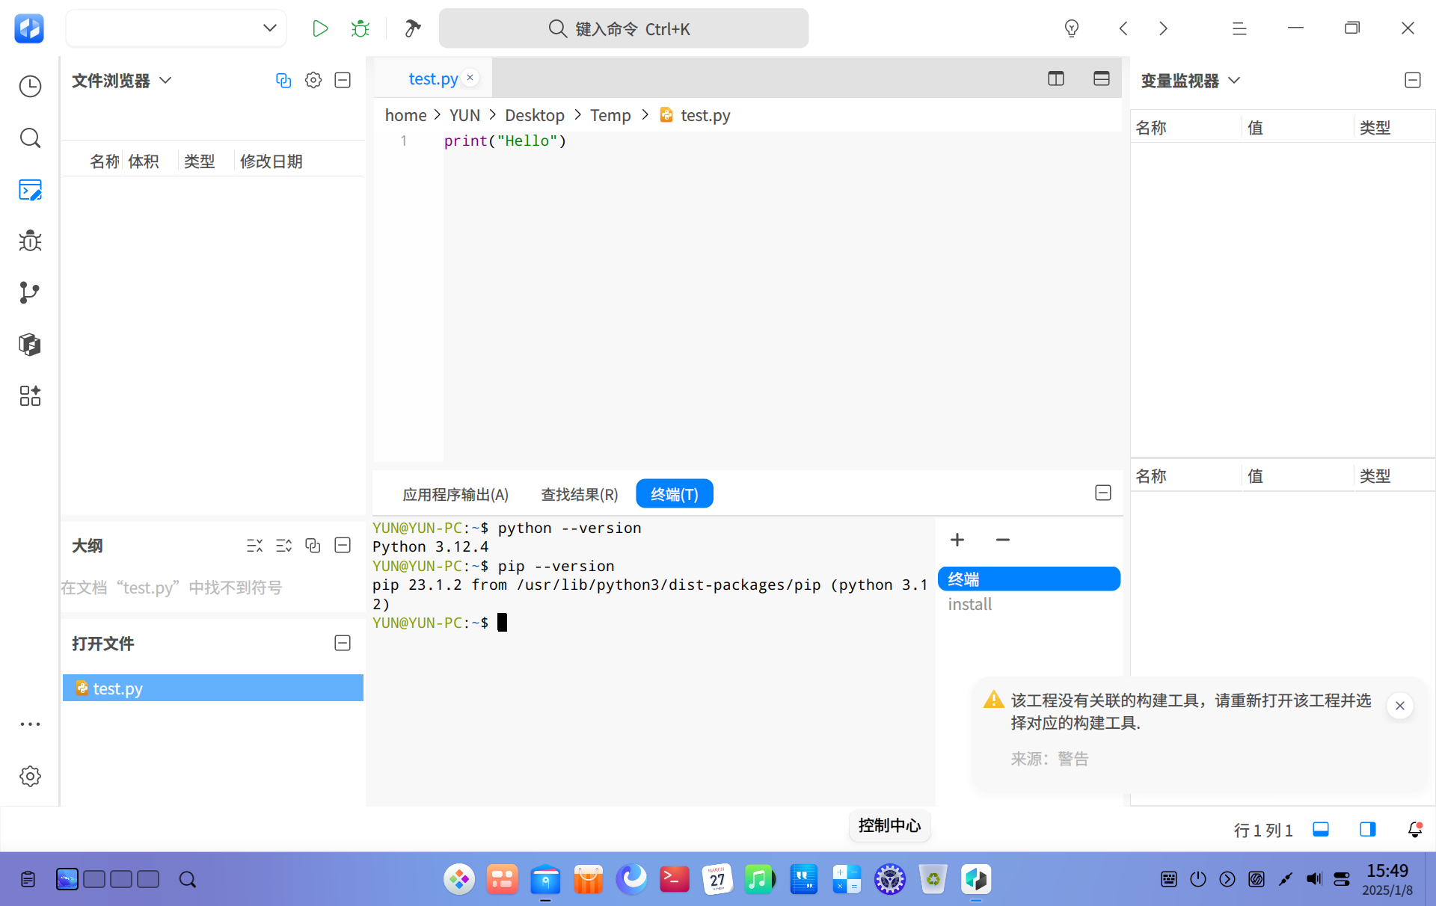1436x906 pixels.
Task: Expand the 变量监视器 panel dropdown
Action: click(x=1235, y=80)
